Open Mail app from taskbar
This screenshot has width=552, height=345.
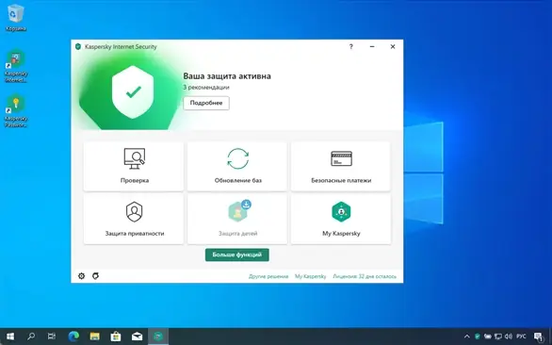point(137,337)
